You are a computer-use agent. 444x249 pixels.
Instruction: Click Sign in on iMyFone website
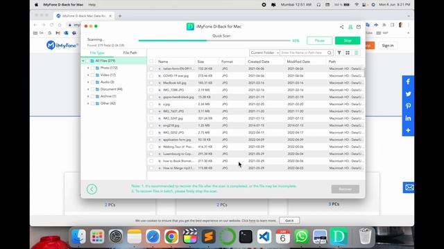click(x=388, y=46)
